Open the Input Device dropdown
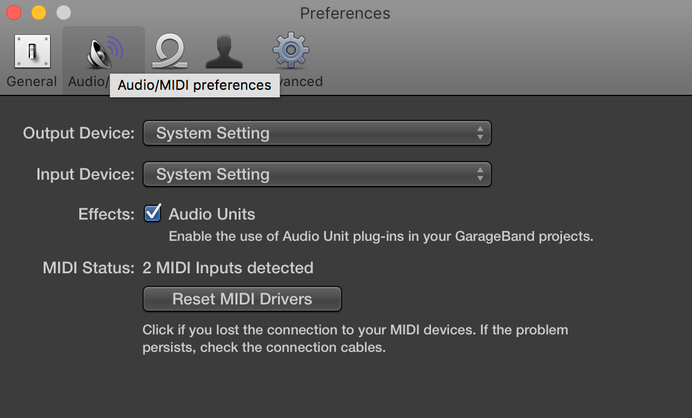This screenshot has width=692, height=418. click(317, 175)
